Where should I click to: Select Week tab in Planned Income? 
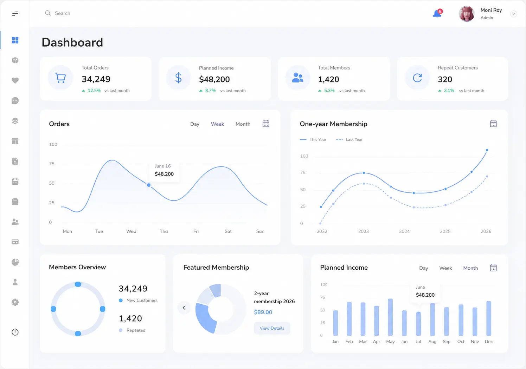coord(445,268)
